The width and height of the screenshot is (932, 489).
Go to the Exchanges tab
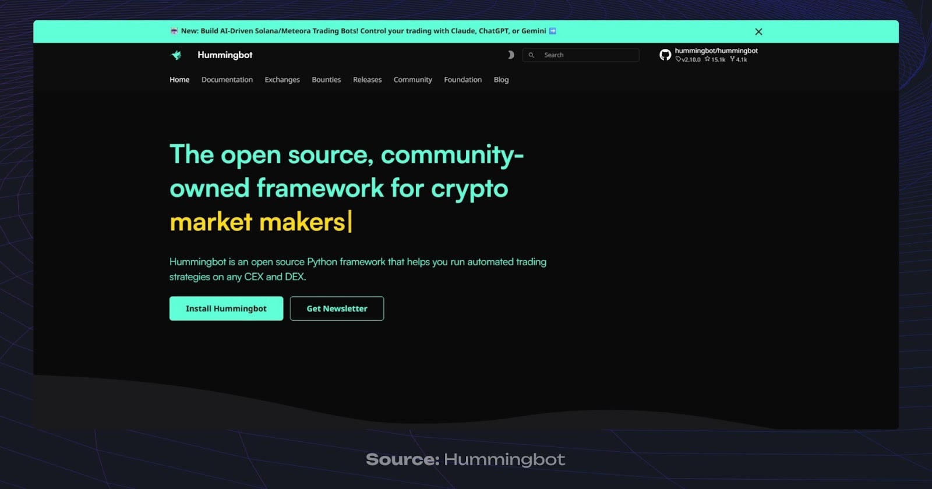tap(282, 80)
